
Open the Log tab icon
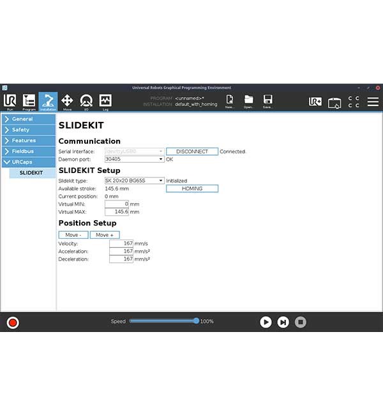coord(105,102)
